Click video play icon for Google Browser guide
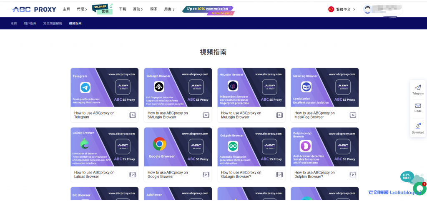 (206, 175)
